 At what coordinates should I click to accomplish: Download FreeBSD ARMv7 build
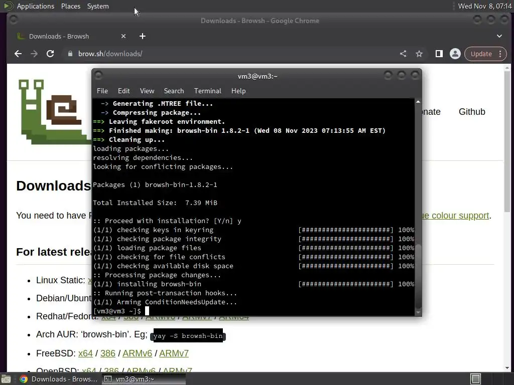174,353
